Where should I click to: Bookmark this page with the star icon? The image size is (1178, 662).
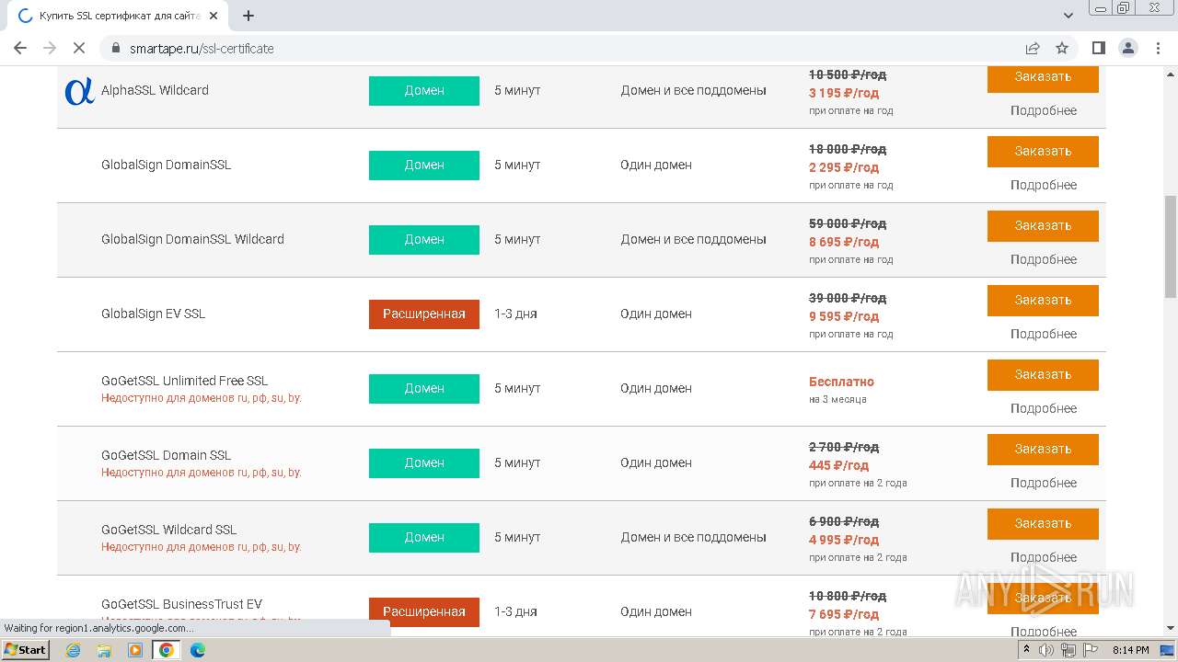(1062, 48)
